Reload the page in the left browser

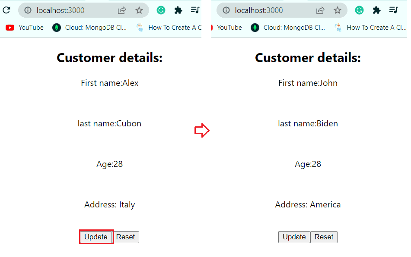tap(6, 10)
